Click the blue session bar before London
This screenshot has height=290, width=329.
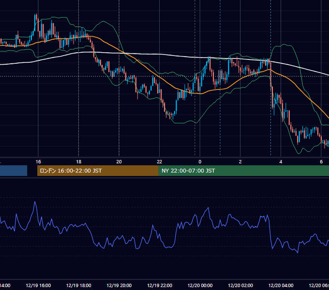click(14, 171)
